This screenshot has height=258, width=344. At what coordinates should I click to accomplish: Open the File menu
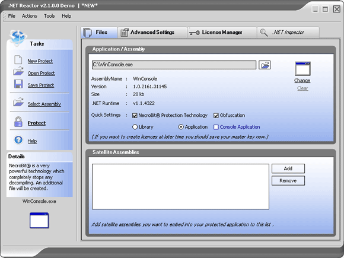pos(12,16)
